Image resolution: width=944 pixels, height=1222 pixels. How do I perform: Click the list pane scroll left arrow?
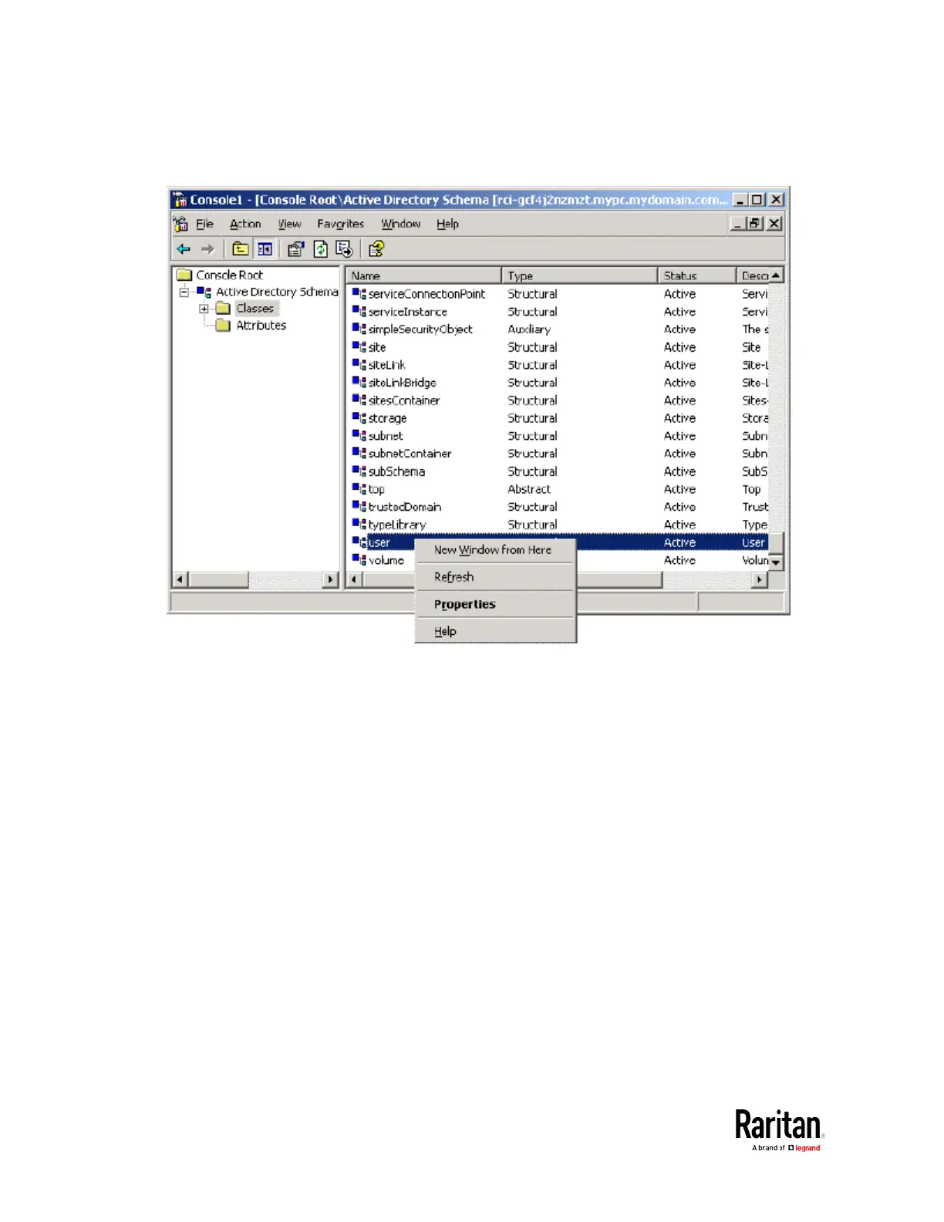click(355, 579)
